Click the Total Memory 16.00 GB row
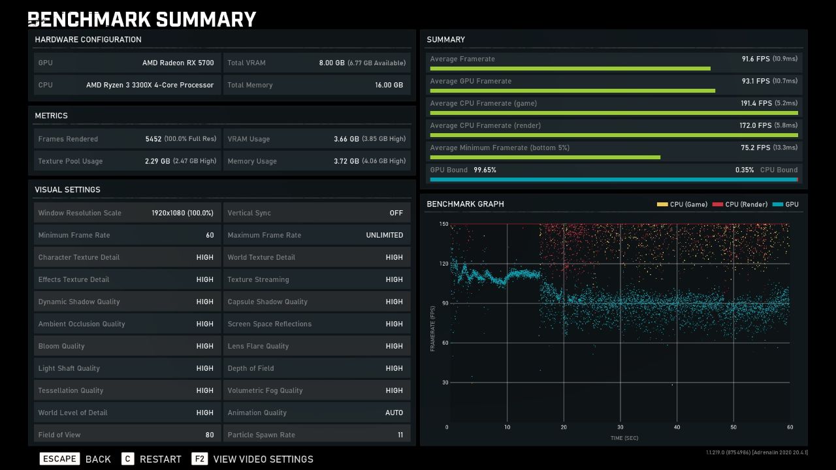Viewport: 836px width, 470px height. pos(317,86)
